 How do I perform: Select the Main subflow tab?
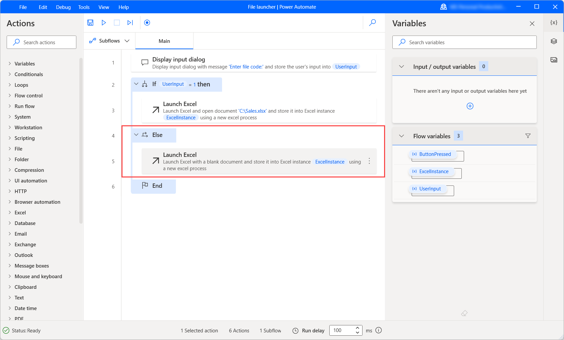point(164,41)
